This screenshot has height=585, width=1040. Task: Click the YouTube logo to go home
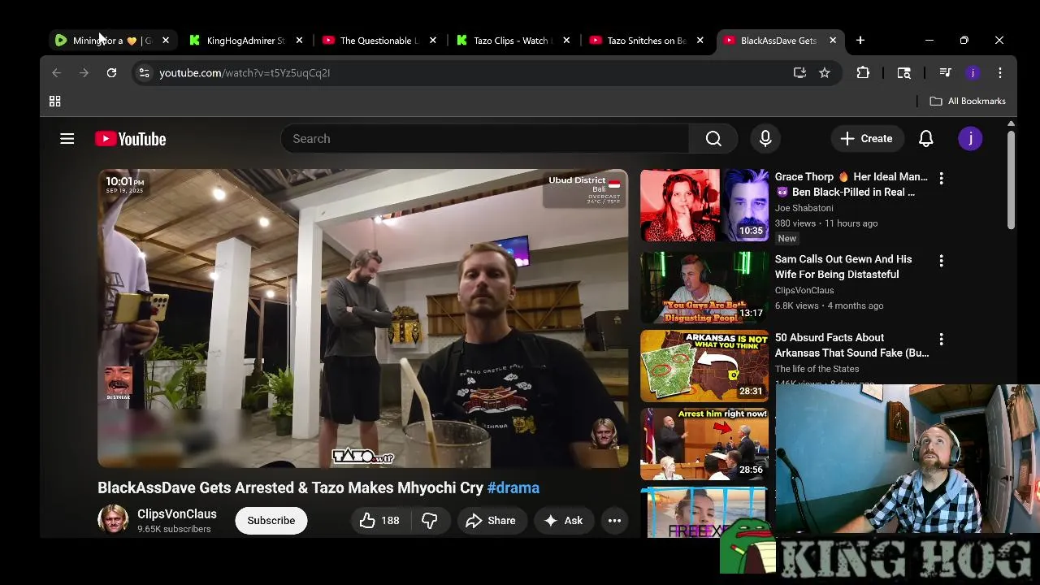[130, 139]
